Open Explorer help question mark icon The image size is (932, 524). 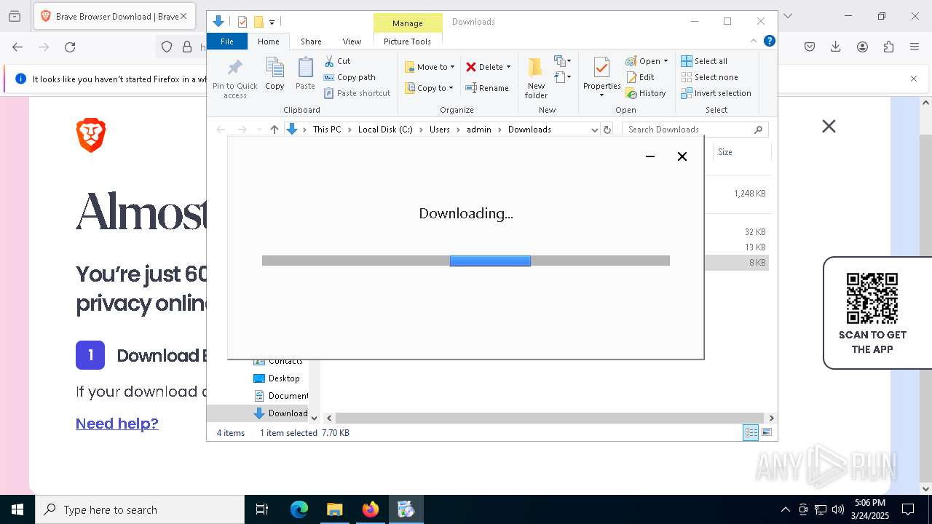[769, 41]
